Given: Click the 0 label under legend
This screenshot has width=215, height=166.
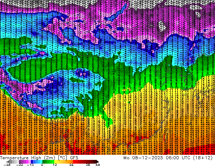Looking at the screenshot, I should pyautogui.click(x=42, y=165).
